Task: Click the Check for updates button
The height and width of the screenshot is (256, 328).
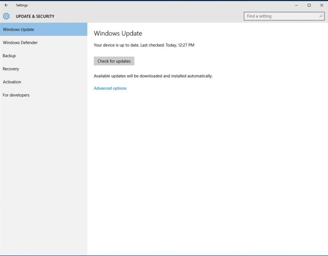Action: point(114,61)
